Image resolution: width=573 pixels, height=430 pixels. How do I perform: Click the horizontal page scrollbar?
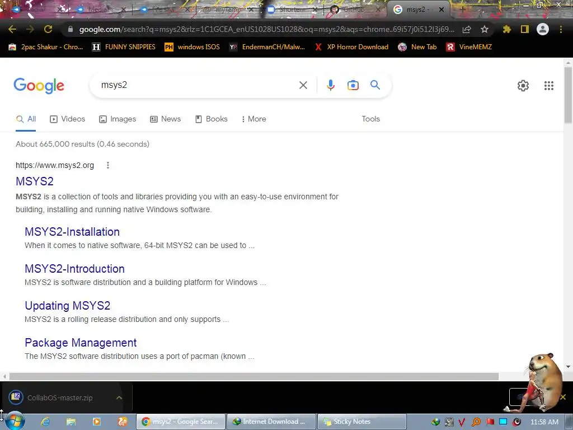pyautogui.click(x=253, y=376)
